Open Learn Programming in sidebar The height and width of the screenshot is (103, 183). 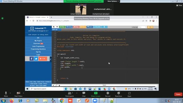pos(38,46)
